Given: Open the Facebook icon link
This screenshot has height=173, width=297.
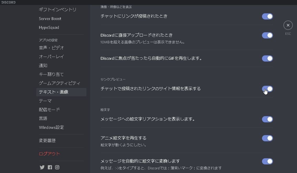Looking at the screenshot, I should click(50, 167).
